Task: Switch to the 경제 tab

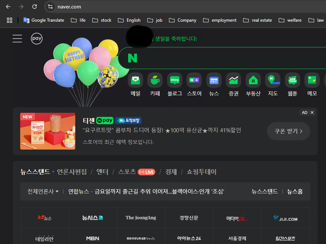Action: (x=171, y=172)
